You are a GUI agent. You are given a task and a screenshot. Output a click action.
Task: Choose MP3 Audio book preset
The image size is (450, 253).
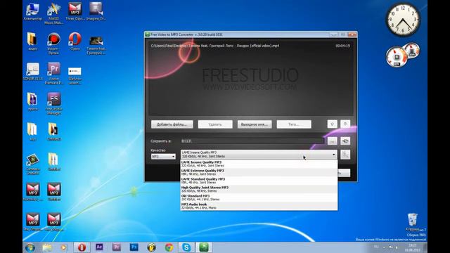[x=259, y=206]
